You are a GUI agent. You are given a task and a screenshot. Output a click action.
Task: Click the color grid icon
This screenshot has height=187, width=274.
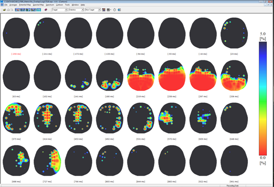(x=104, y=10)
